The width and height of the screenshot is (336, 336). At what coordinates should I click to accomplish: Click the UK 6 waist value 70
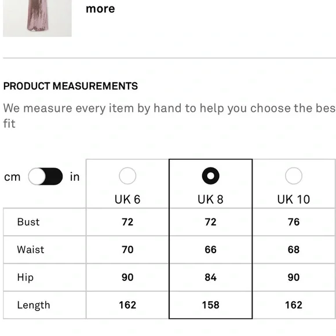tap(127, 250)
